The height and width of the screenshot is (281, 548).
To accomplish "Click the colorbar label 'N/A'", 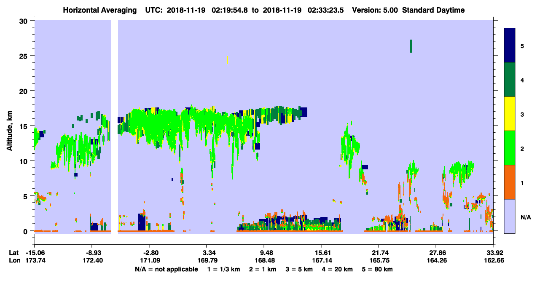I will point(525,217).
